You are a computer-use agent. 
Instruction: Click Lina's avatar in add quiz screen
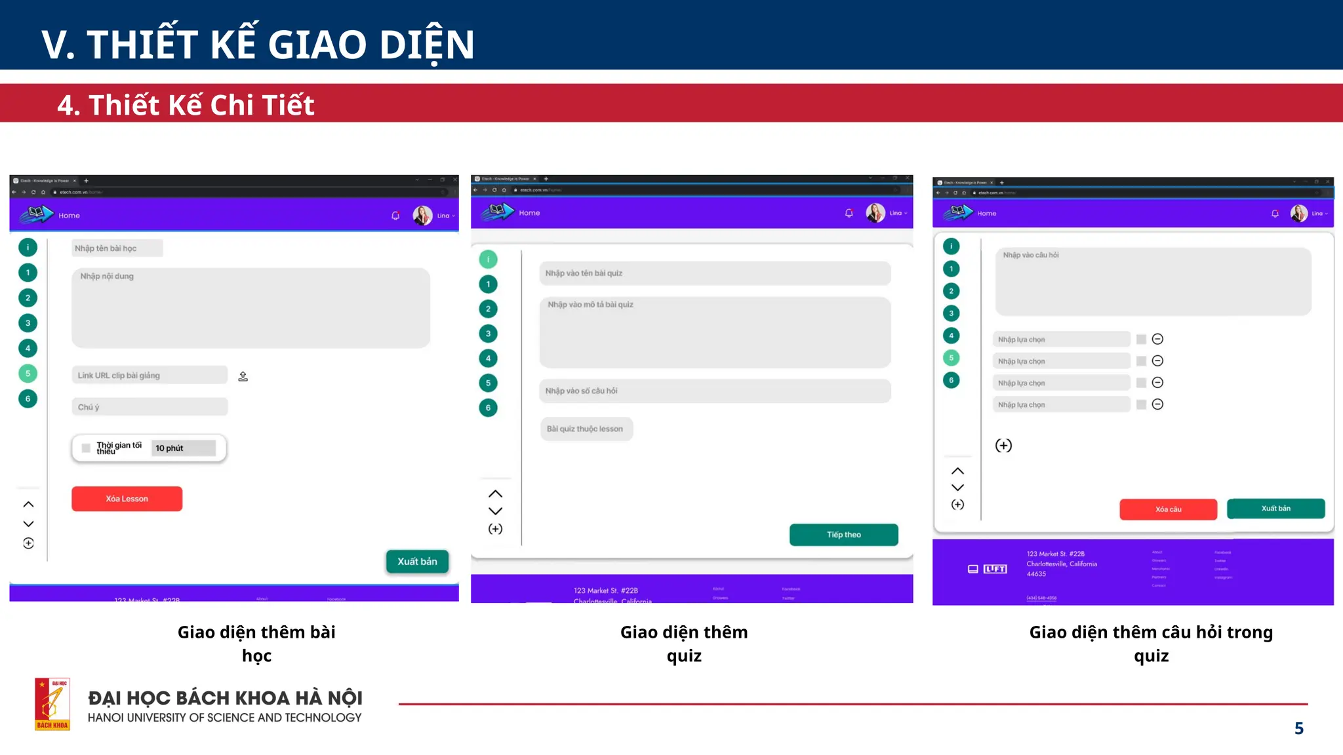pyautogui.click(x=875, y=213)
